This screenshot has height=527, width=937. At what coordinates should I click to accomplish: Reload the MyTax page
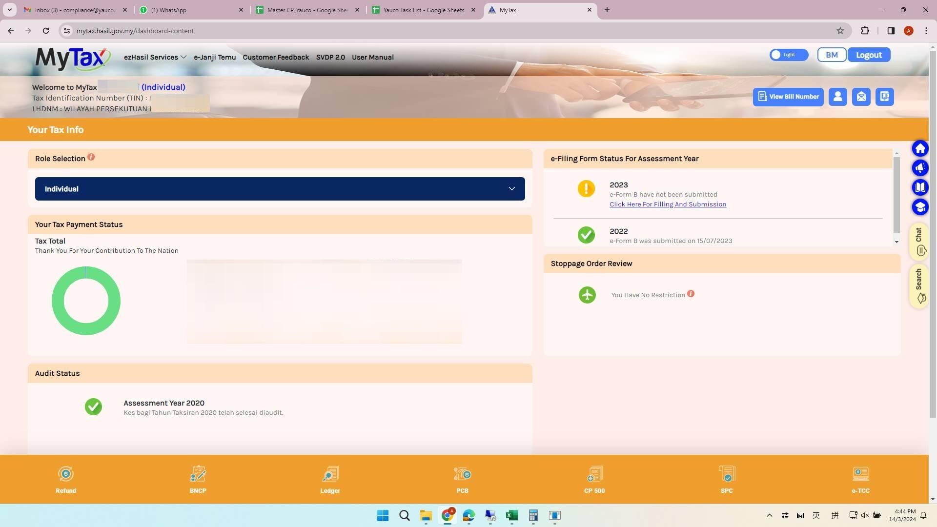tap(46, 31)
